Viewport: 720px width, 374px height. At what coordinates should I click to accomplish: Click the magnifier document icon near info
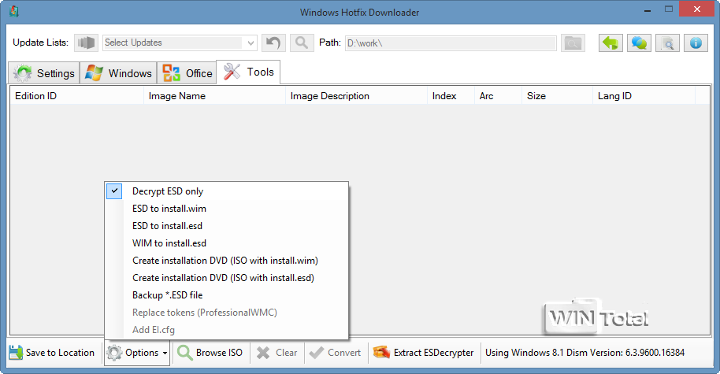pos(667,43)
